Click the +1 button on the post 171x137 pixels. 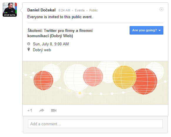30,111
